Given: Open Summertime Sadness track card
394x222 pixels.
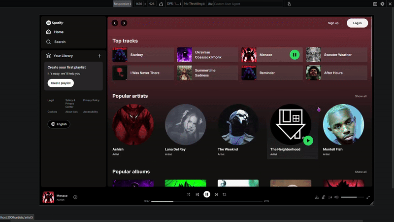Looking at the screenshot, I should (x=207, y=73).
